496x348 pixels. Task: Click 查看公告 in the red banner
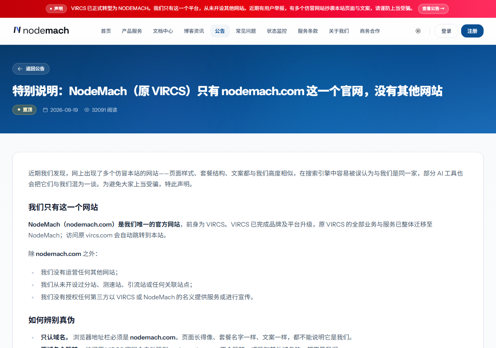point(433,9)
